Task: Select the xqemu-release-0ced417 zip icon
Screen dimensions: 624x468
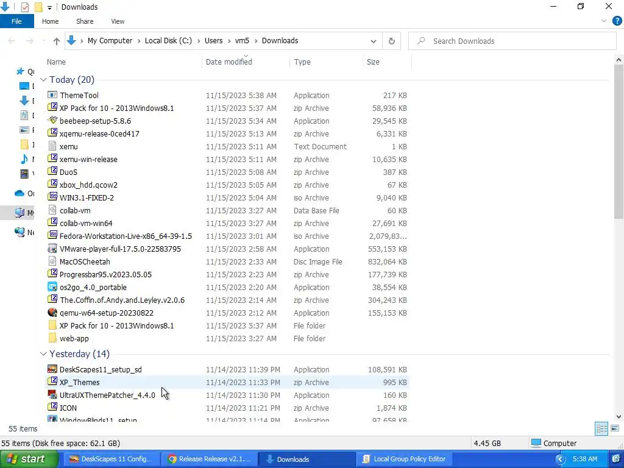Action: tap(52, 133)
